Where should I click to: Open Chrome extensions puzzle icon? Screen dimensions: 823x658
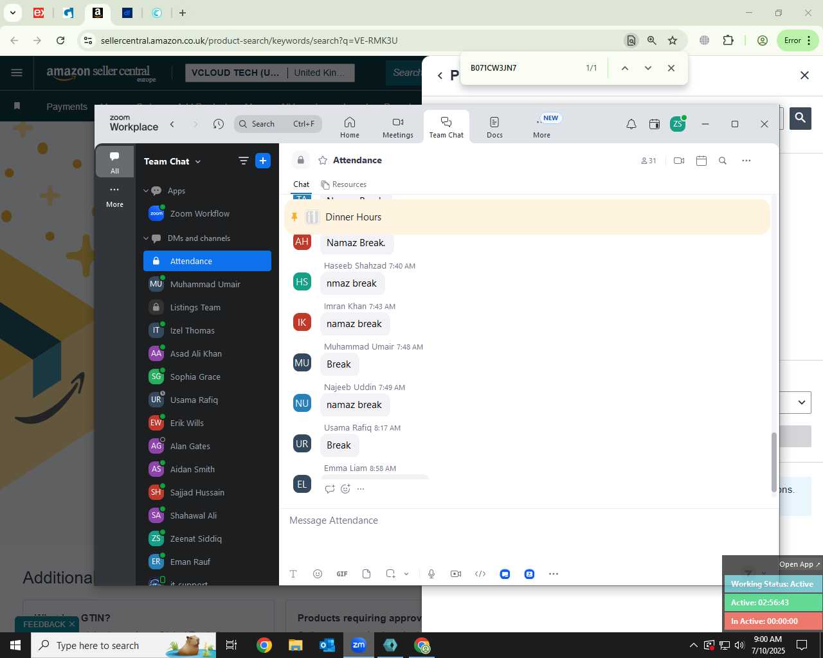[728, 40]
